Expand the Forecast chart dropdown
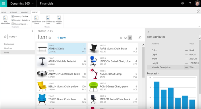Screen dimensions: 201x109 click(x=153, y=73)
